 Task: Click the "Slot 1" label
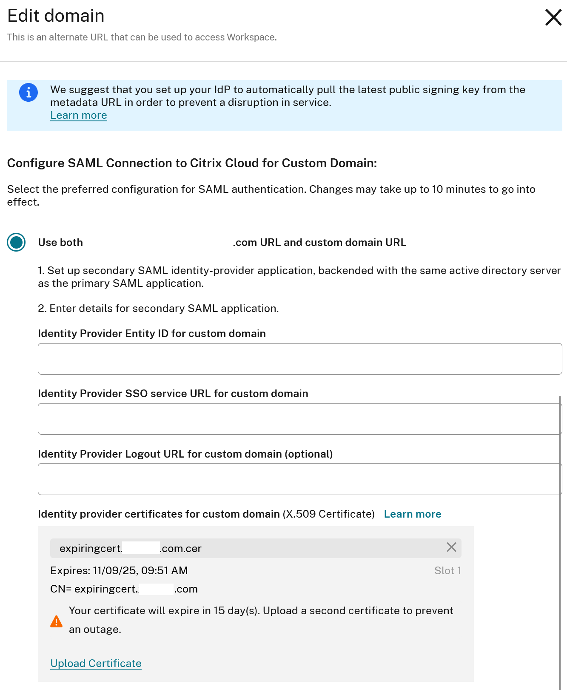(x=447, y=570)
